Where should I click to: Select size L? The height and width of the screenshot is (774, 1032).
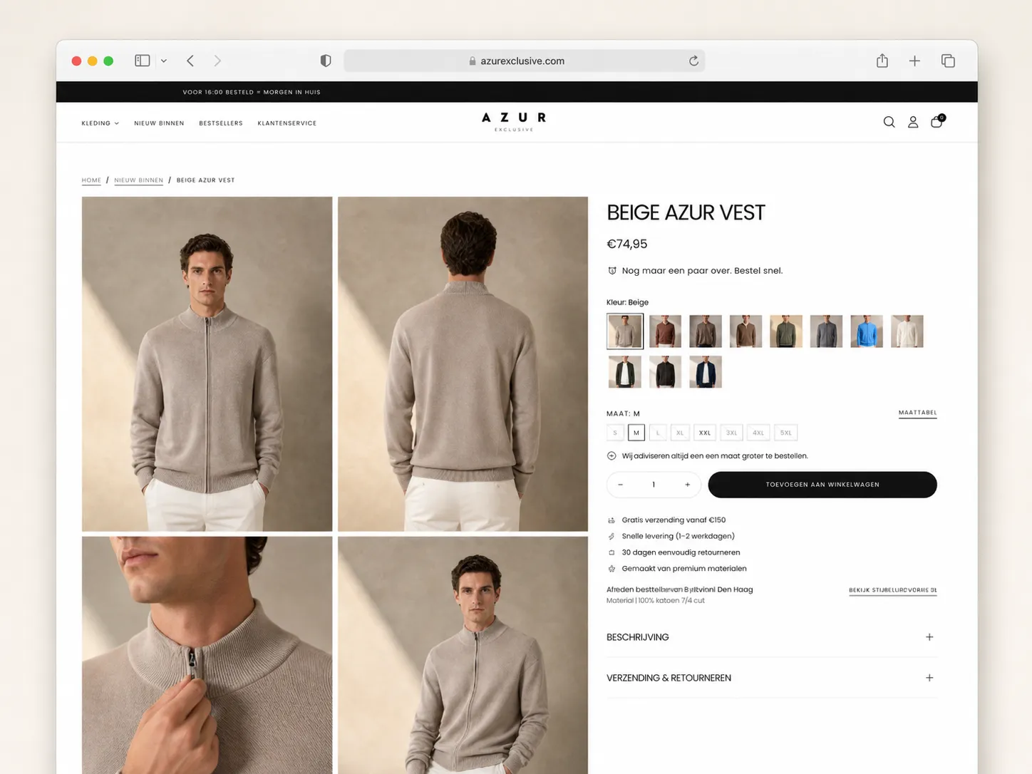coord(658,433)
